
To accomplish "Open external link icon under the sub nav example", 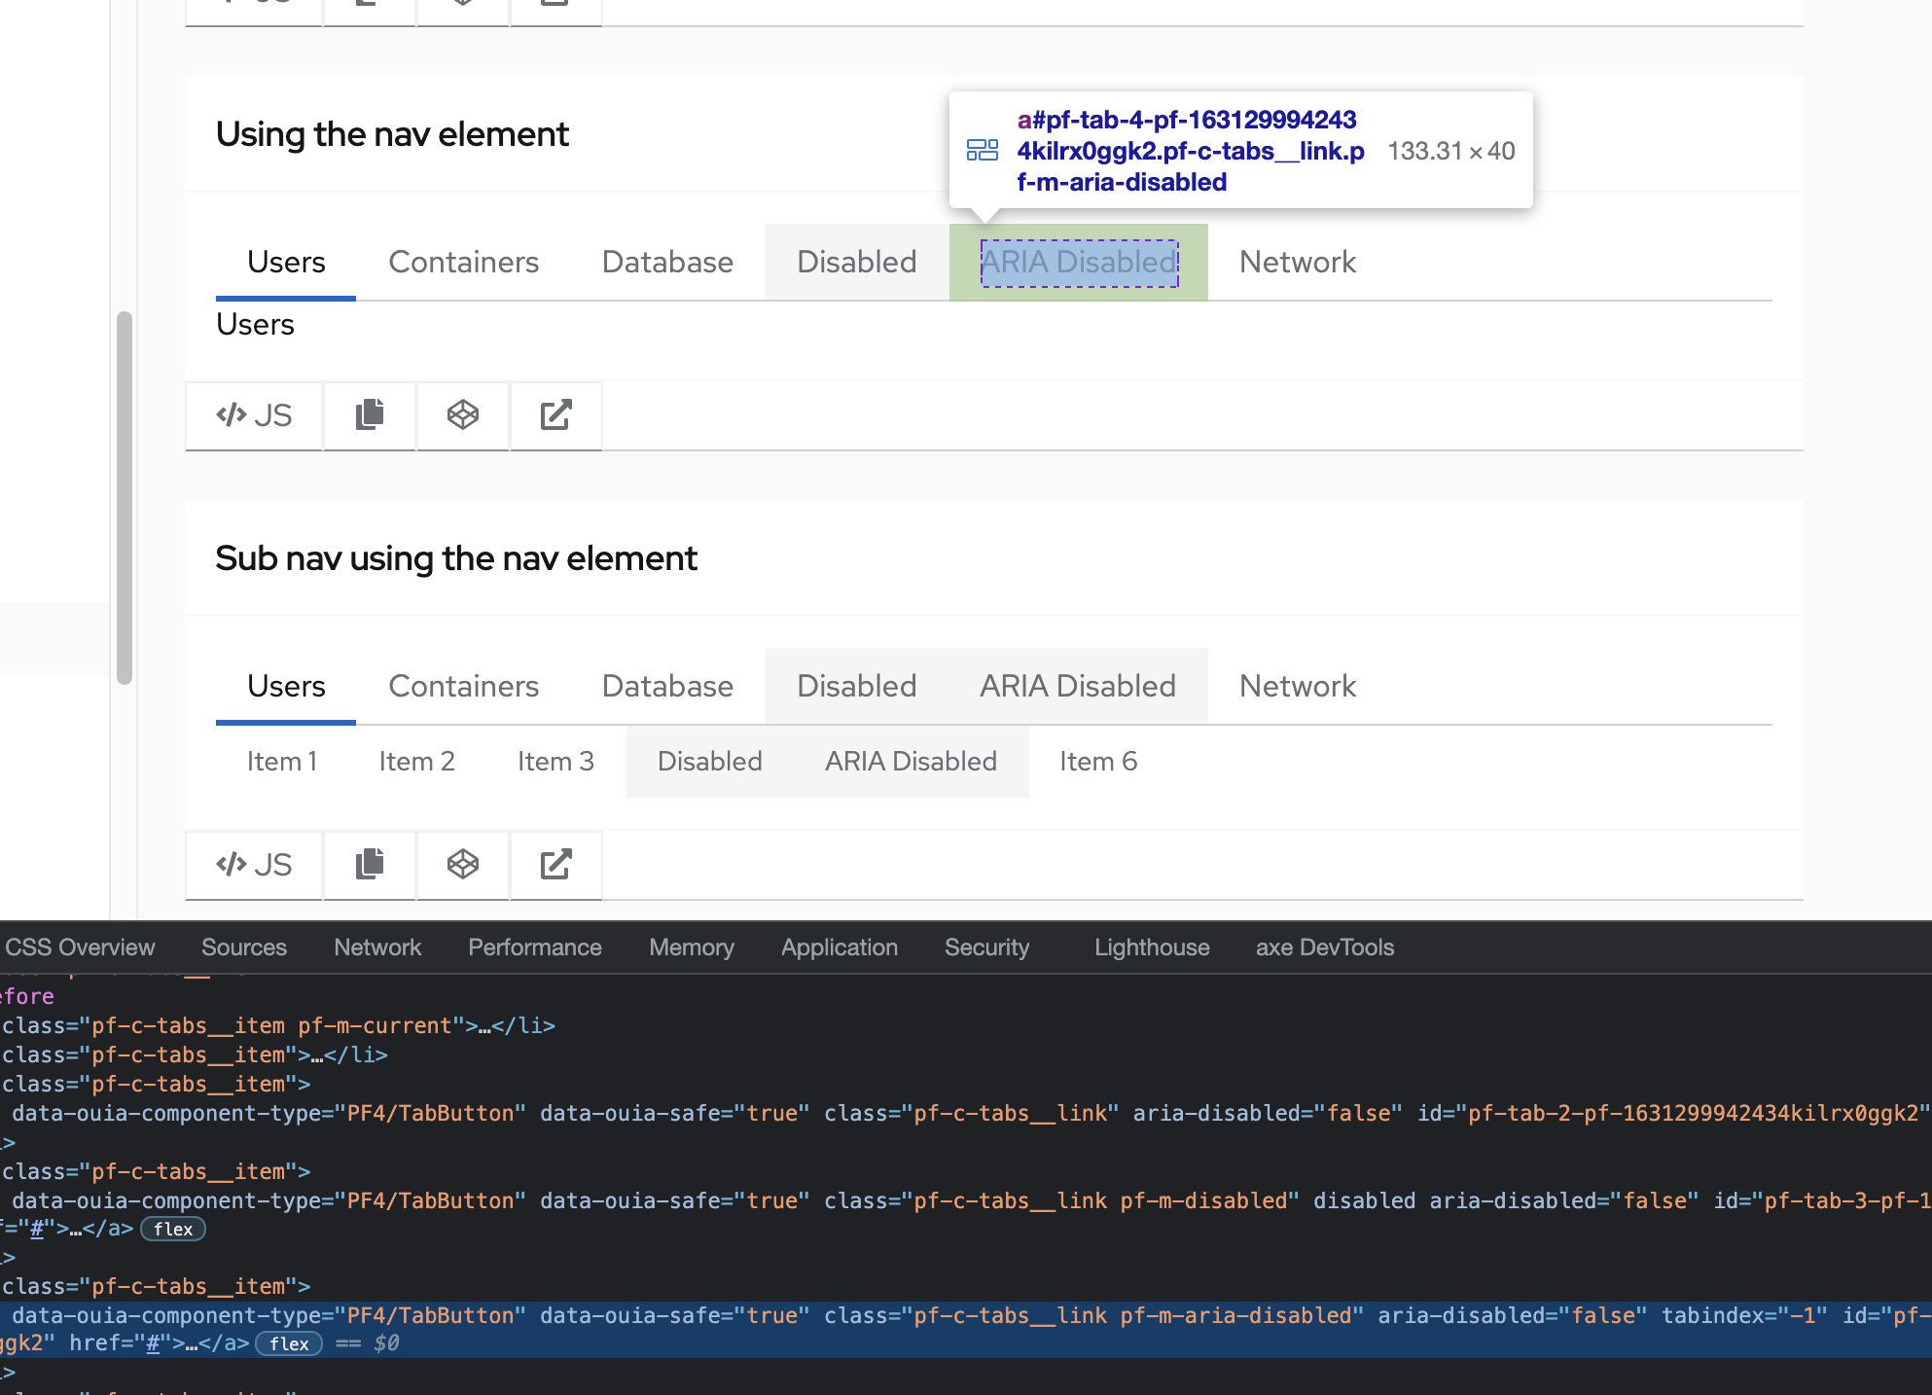I will pos(555,865).
